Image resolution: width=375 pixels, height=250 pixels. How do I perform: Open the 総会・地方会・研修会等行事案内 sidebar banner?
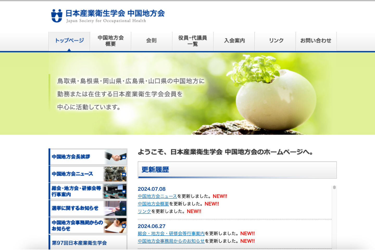coord(88,191)
